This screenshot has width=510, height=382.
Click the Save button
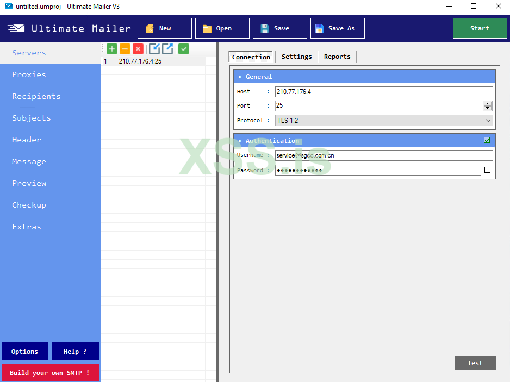click(279, 28)
